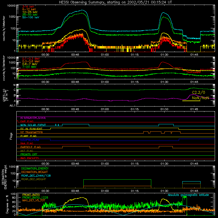Click the Absolute geomagnetic latitude label
218x218 pixels.
pyautogui.click(x=188, y=195)
